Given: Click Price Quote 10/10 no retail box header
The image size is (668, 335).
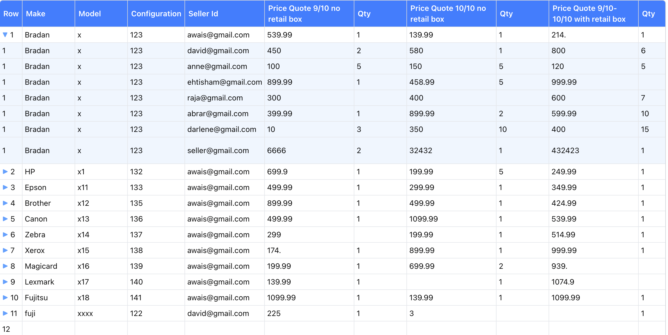Looking at the screenshot, I should click(x=451, y=14).
